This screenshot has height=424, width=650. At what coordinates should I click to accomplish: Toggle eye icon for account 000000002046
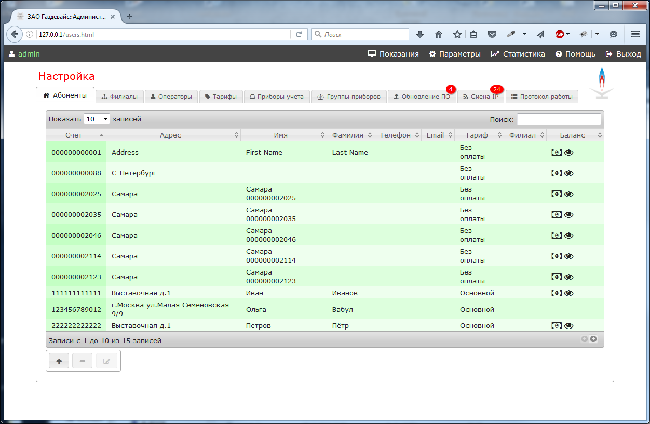point(569,236)
